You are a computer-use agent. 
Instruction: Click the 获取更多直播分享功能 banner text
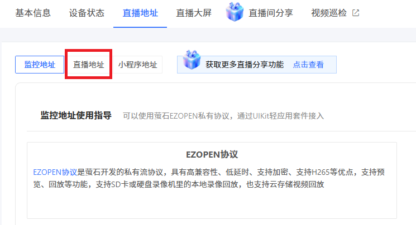(x=245, y=65)
